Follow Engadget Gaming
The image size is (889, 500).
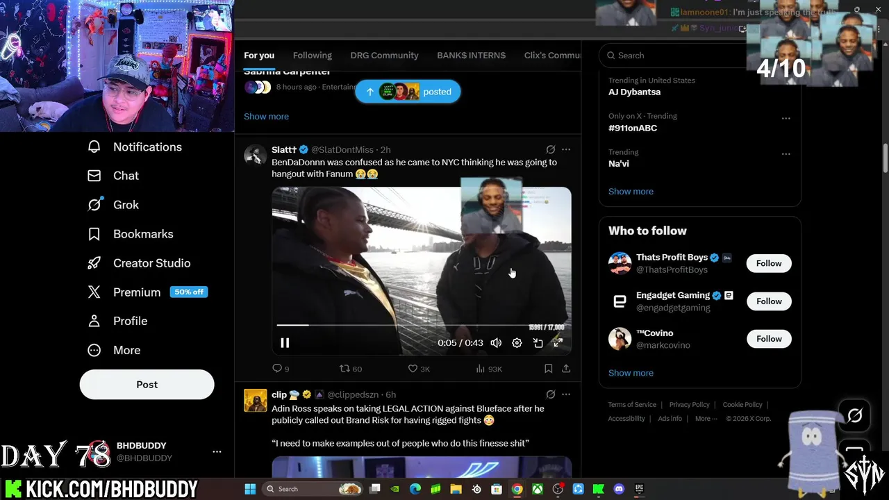[769, 301]
